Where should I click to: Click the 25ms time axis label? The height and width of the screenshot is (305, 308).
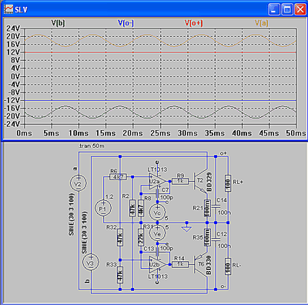160,133
